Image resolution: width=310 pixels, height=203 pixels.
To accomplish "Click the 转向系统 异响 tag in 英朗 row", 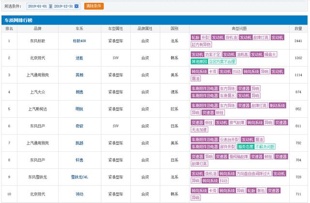I will coord(256,71).
